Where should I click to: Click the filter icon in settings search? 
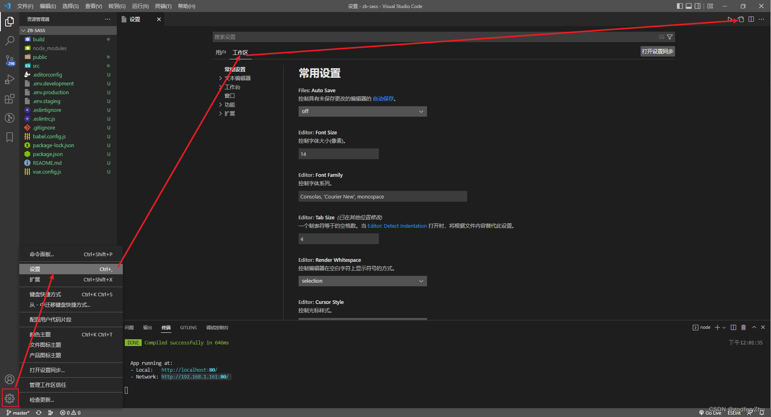point(670,37)
